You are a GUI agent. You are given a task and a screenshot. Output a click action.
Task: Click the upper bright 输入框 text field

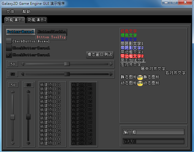pyautogui.click(x=154, y=132)
